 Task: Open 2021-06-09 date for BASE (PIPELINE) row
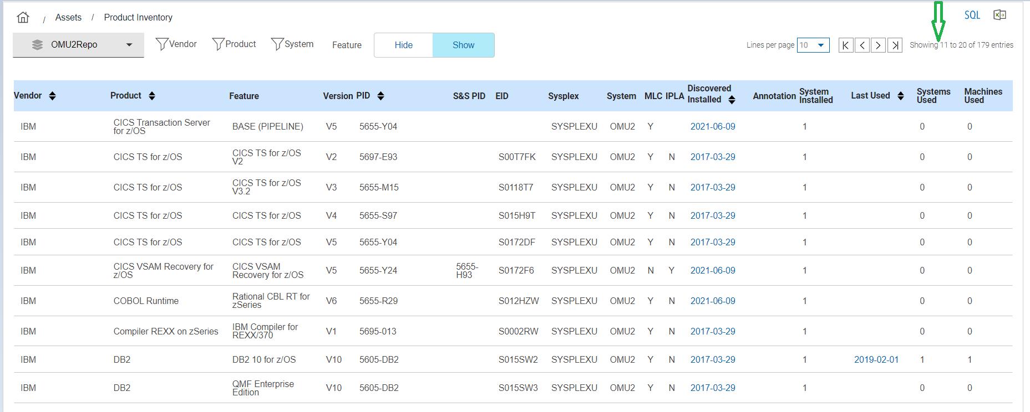pos(713,126)
